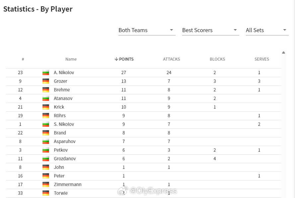
Task: Select the S. Nikolov player row
Action: 144,124
